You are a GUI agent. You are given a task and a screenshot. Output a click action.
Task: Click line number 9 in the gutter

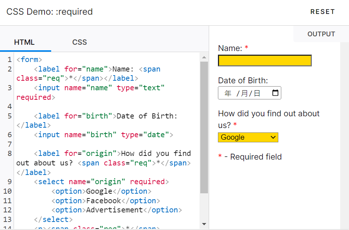pyautogui.click(x=10, y=182)
